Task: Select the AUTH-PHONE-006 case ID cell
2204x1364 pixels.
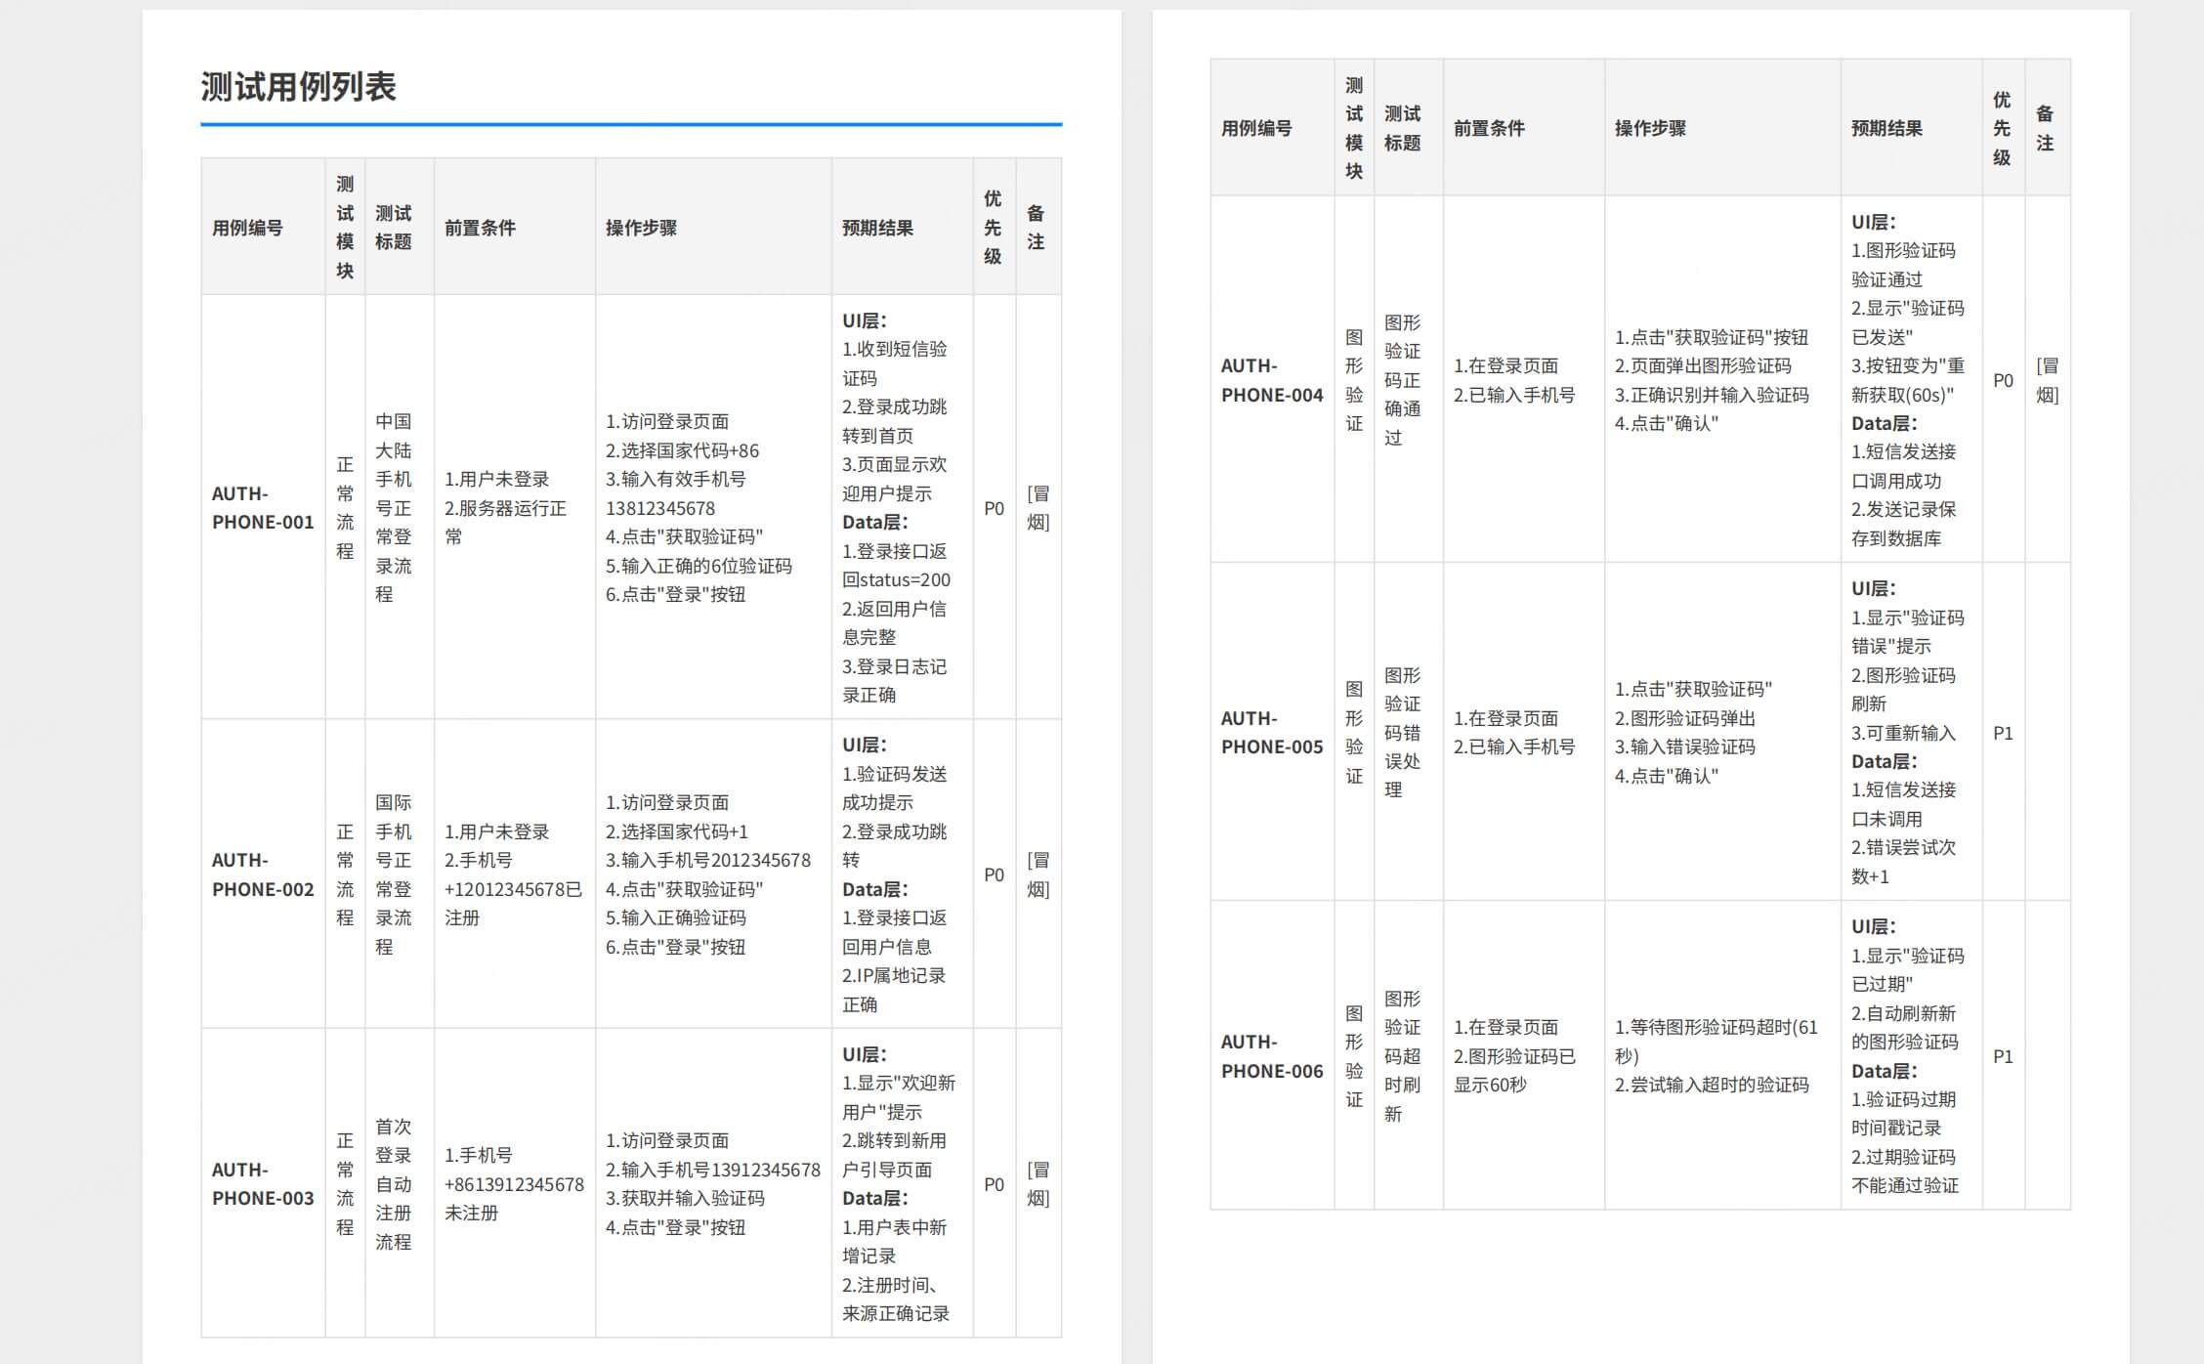Action: click(x=1271, y=1056)
